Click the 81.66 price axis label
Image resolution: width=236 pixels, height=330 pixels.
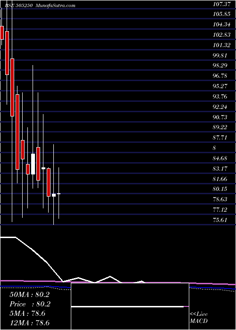point(220,179)
